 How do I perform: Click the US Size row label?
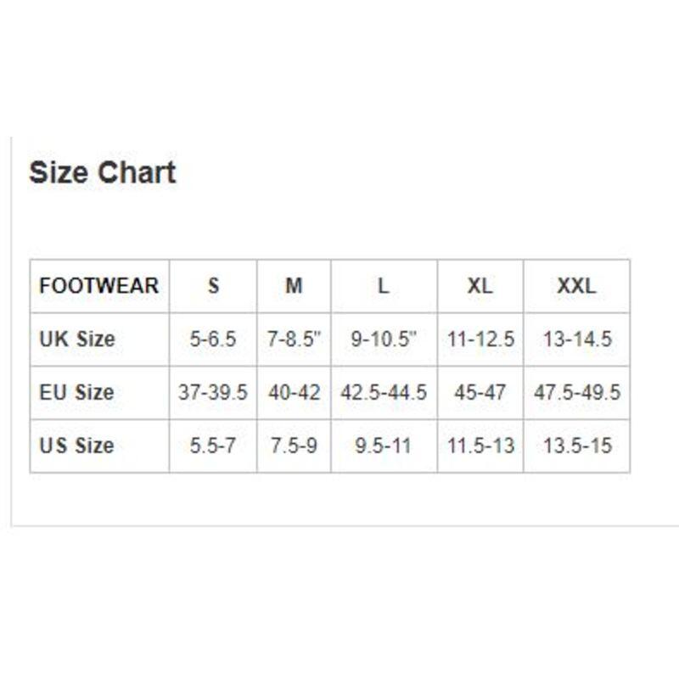pyautogui.click(x=99, y=446)
